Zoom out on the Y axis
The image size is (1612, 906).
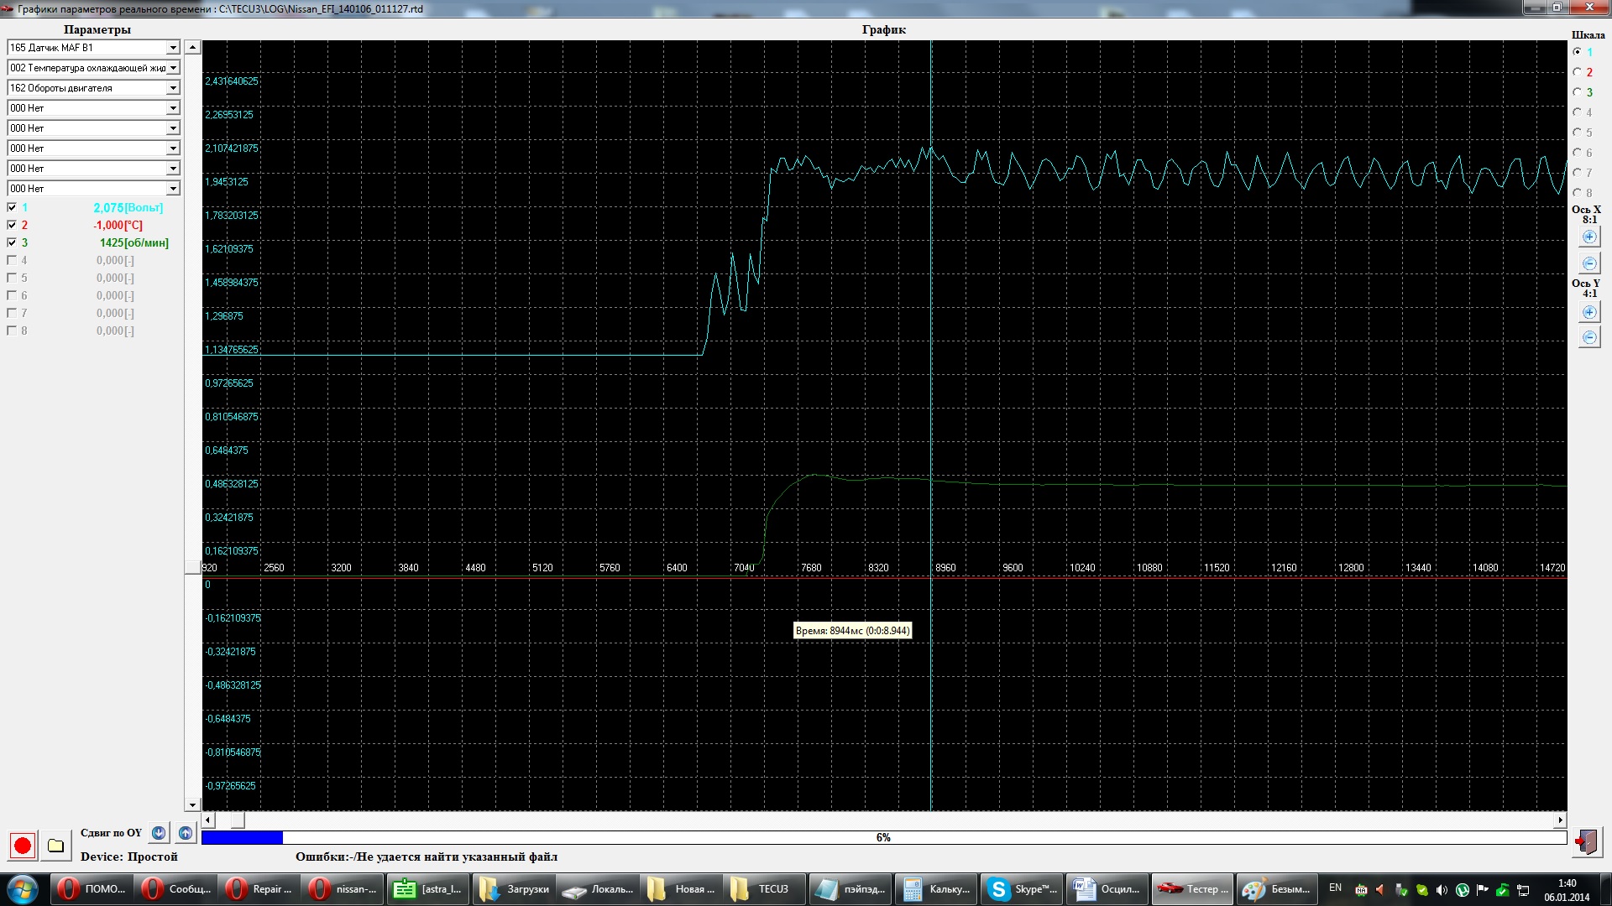coord(1589,337)
